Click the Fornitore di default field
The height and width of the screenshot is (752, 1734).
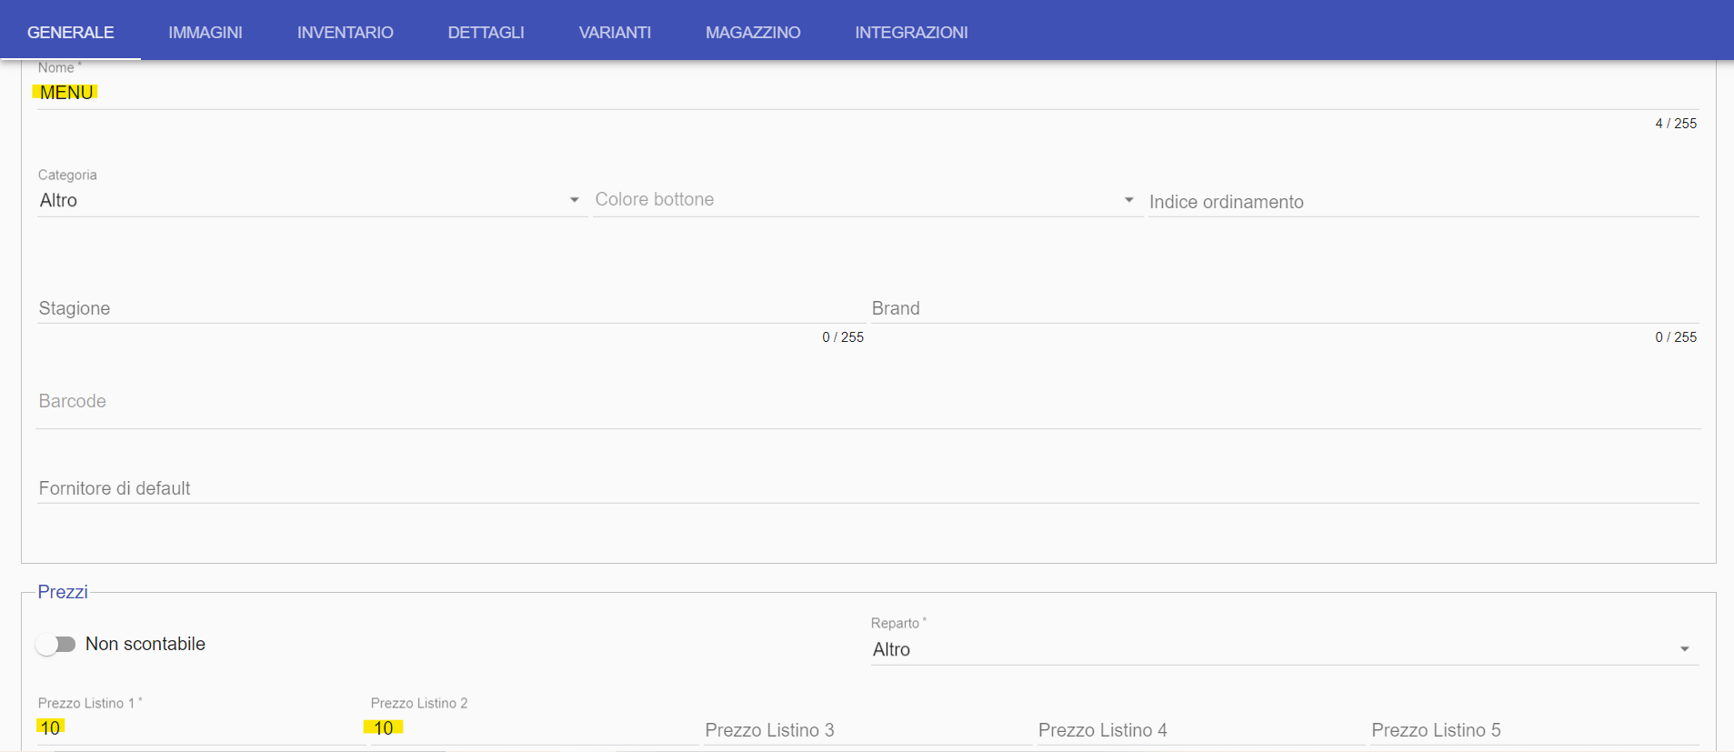[x=867, y=488]
